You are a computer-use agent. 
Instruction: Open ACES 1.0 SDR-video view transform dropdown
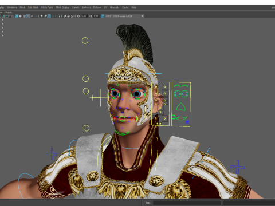click(x=125, y=16)
